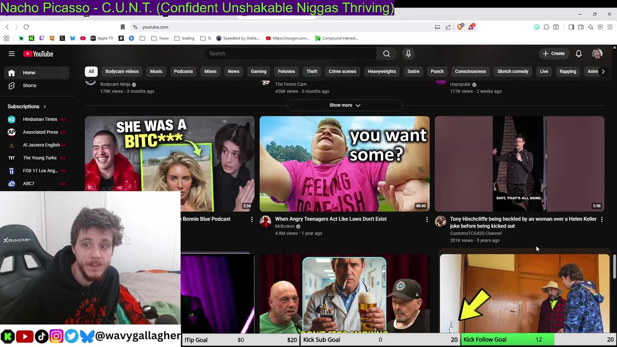
Task: Go to YouTube home via the logo
Action: pos(38,53)
